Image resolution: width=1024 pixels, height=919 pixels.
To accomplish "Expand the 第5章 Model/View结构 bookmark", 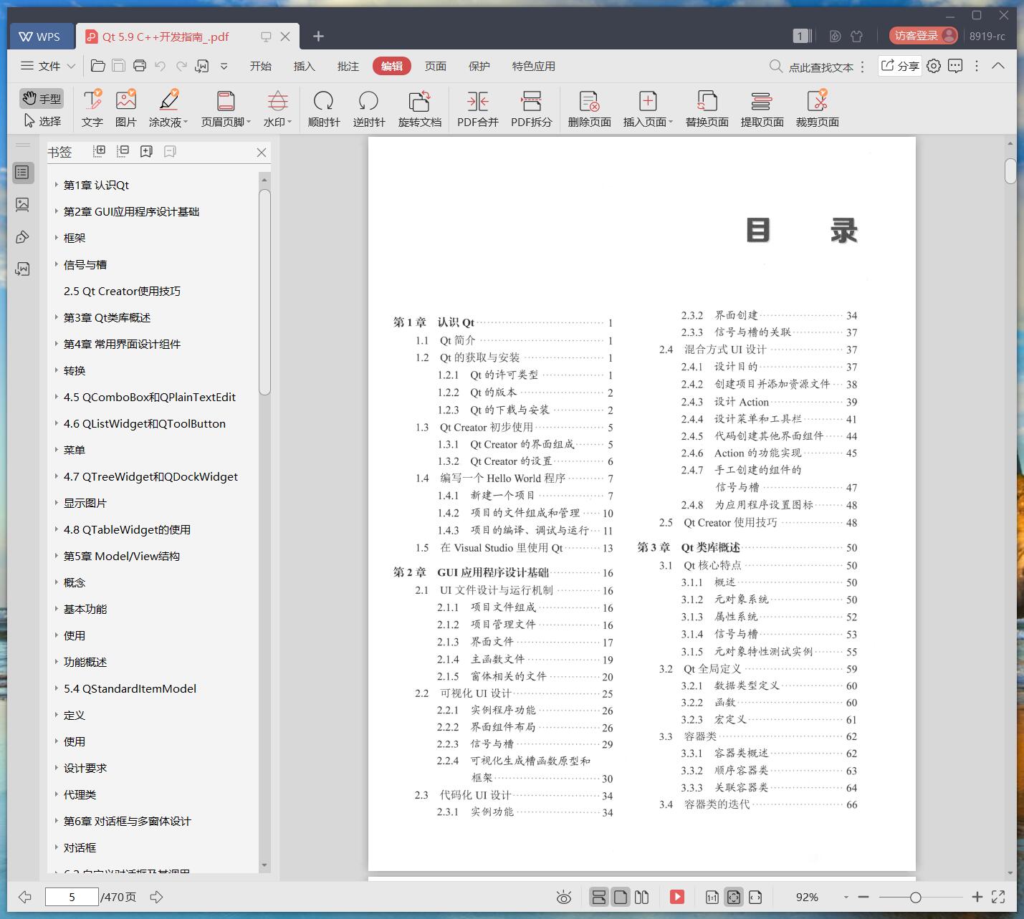I will pyautogui.click(x=56, y=556).
